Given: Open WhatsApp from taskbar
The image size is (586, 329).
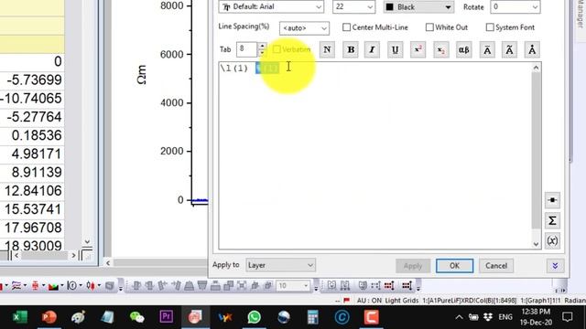Looking at the screenshot, I should 255,317.
